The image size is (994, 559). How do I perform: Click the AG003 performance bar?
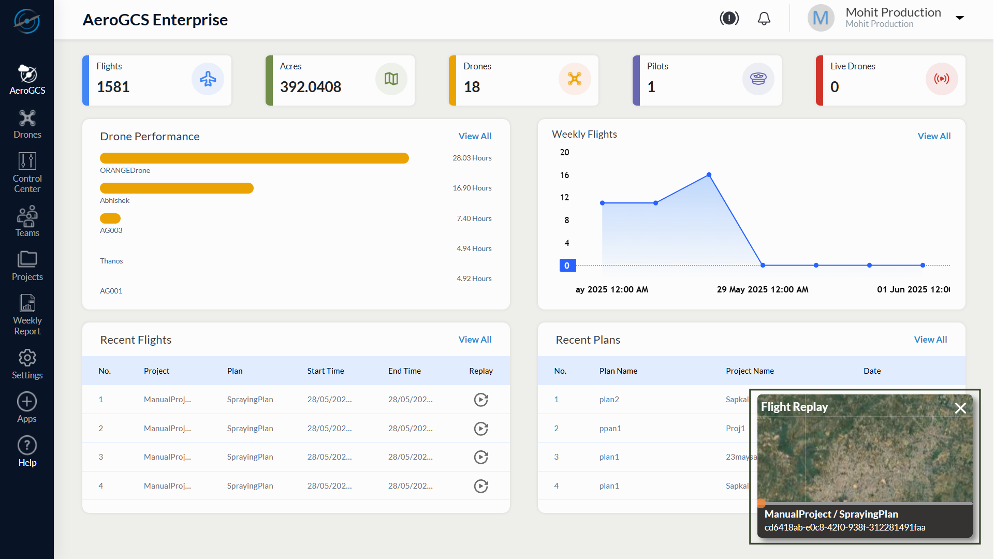(x=110, y=218)
